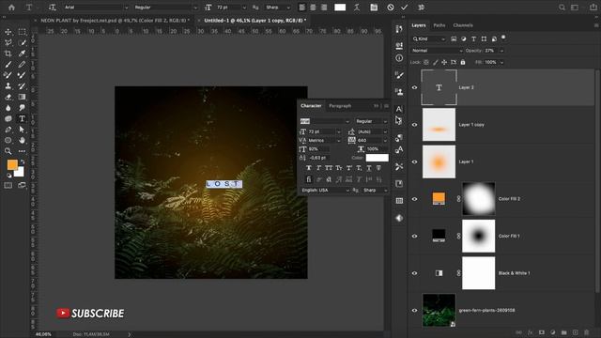The image size is (601, 338).
Task: Select the Move tool
Action: 8,32
